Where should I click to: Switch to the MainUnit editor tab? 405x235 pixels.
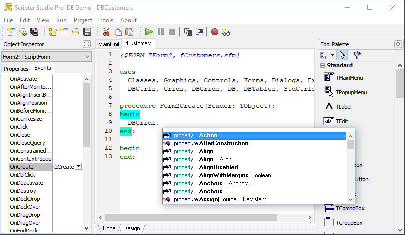tap(109, 44)
